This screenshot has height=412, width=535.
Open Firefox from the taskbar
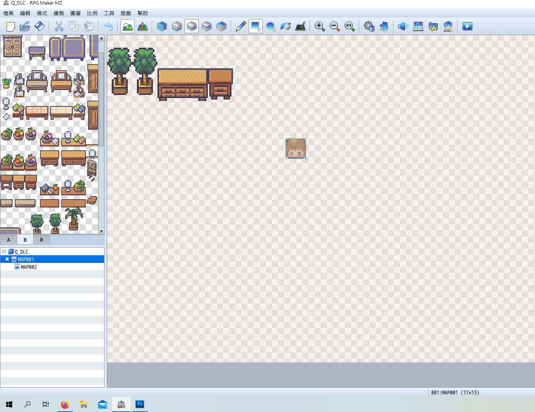pos(65,404)
